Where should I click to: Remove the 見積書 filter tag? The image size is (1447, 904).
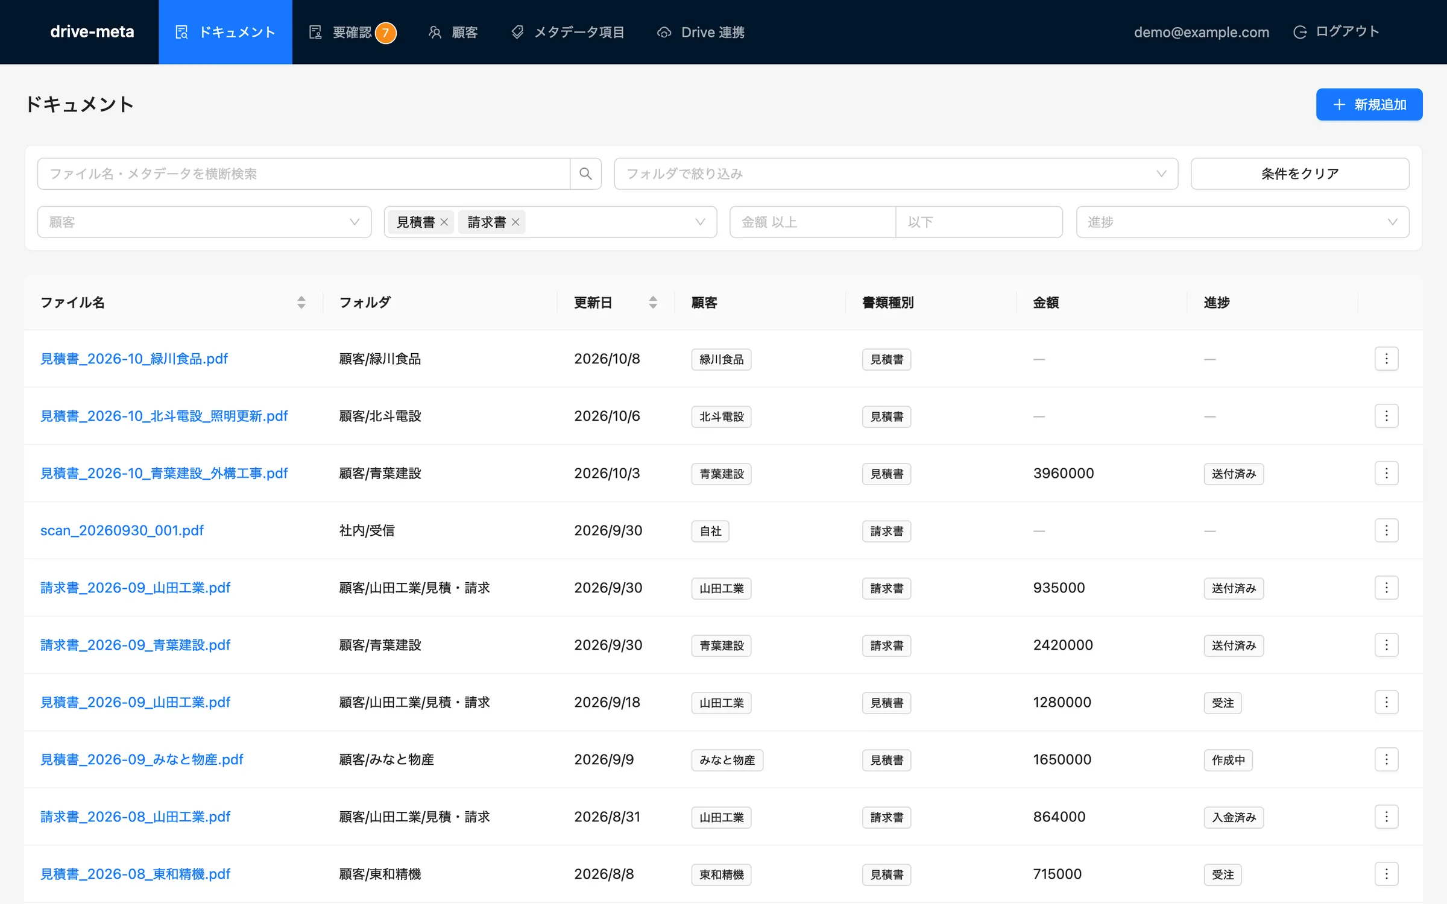(x=444, y=222)
